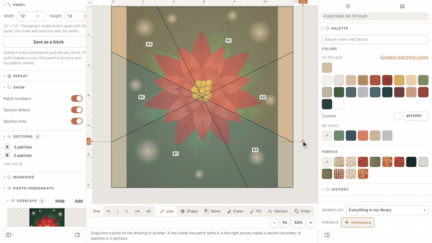
Task: Select the Section tool
Action: [x=277, y=211]
